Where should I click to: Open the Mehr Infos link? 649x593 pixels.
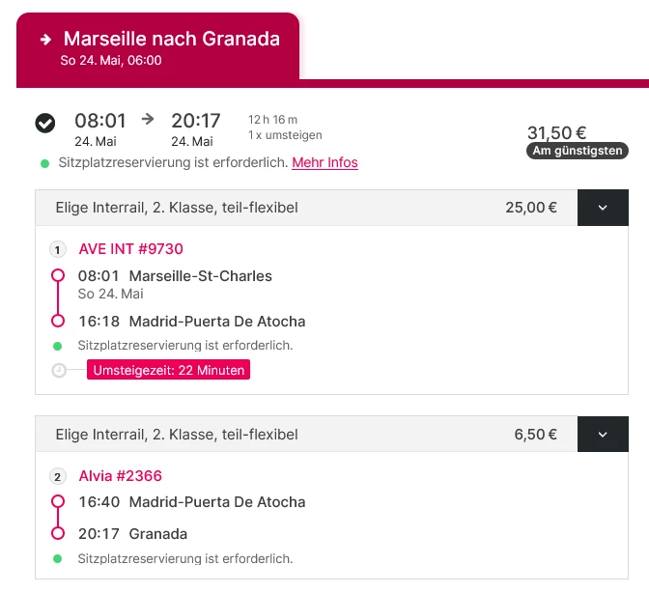point(324,162)
